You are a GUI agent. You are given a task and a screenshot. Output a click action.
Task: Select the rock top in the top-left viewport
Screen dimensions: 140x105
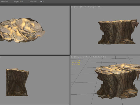coord(22,30)
